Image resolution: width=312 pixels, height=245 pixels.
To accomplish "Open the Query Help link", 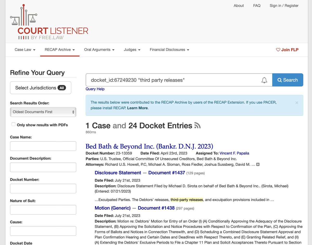I will (95, 89).
